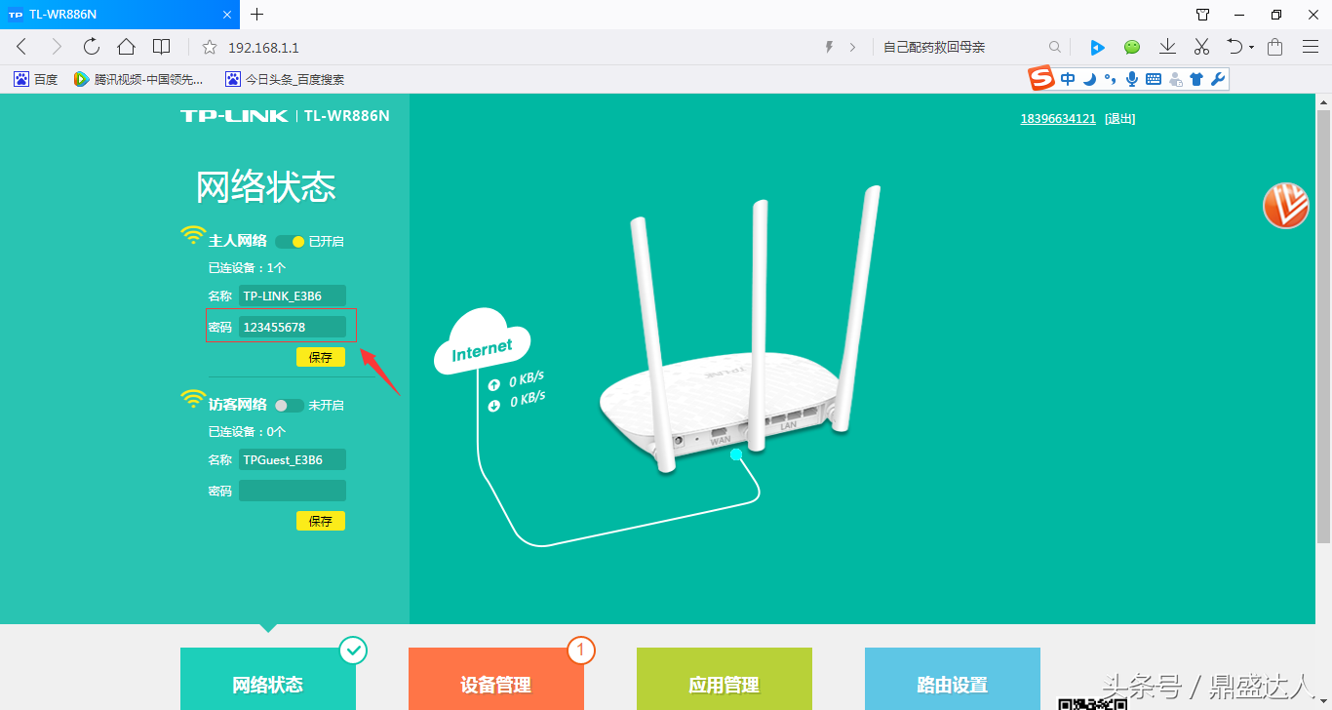Click the search magnifier icon
This screenshot has width=1332, height=710.
[x=1054, y=47]
